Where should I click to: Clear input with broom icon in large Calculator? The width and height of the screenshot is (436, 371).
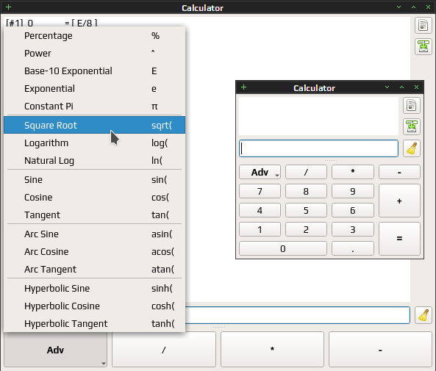click(424, 315)
